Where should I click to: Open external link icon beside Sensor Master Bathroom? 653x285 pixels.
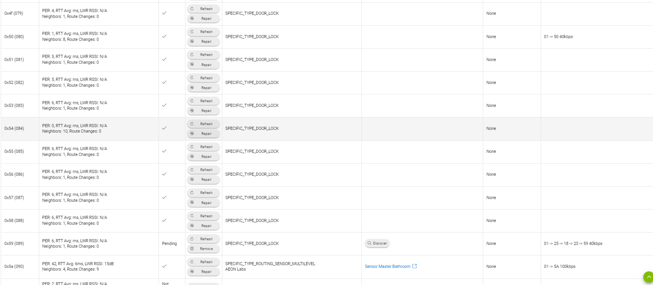414,266
